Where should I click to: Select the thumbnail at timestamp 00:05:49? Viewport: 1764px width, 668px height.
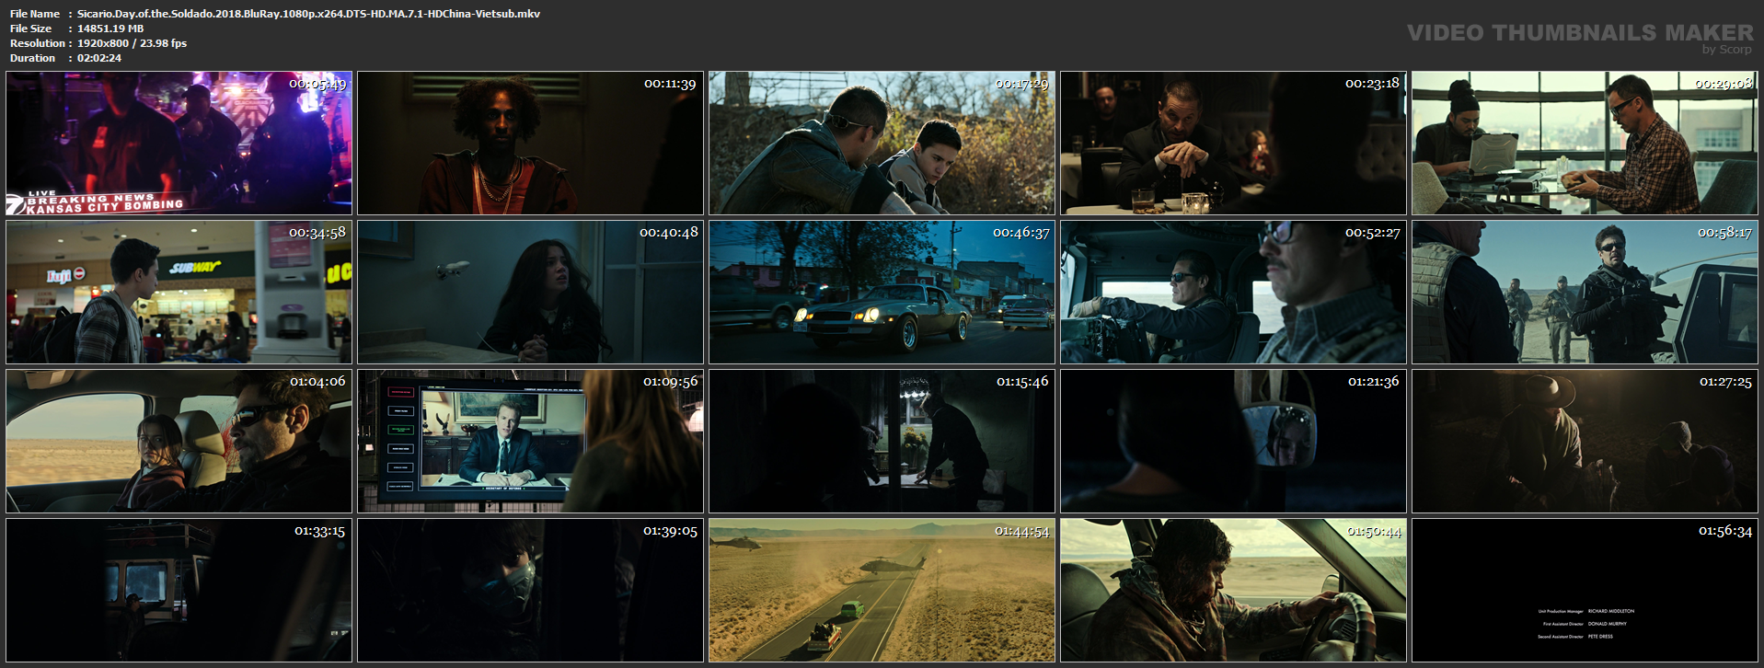point(179,144)
